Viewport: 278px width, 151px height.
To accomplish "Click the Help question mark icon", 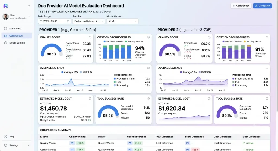I will pyautogui.click(x=5, y=136).
